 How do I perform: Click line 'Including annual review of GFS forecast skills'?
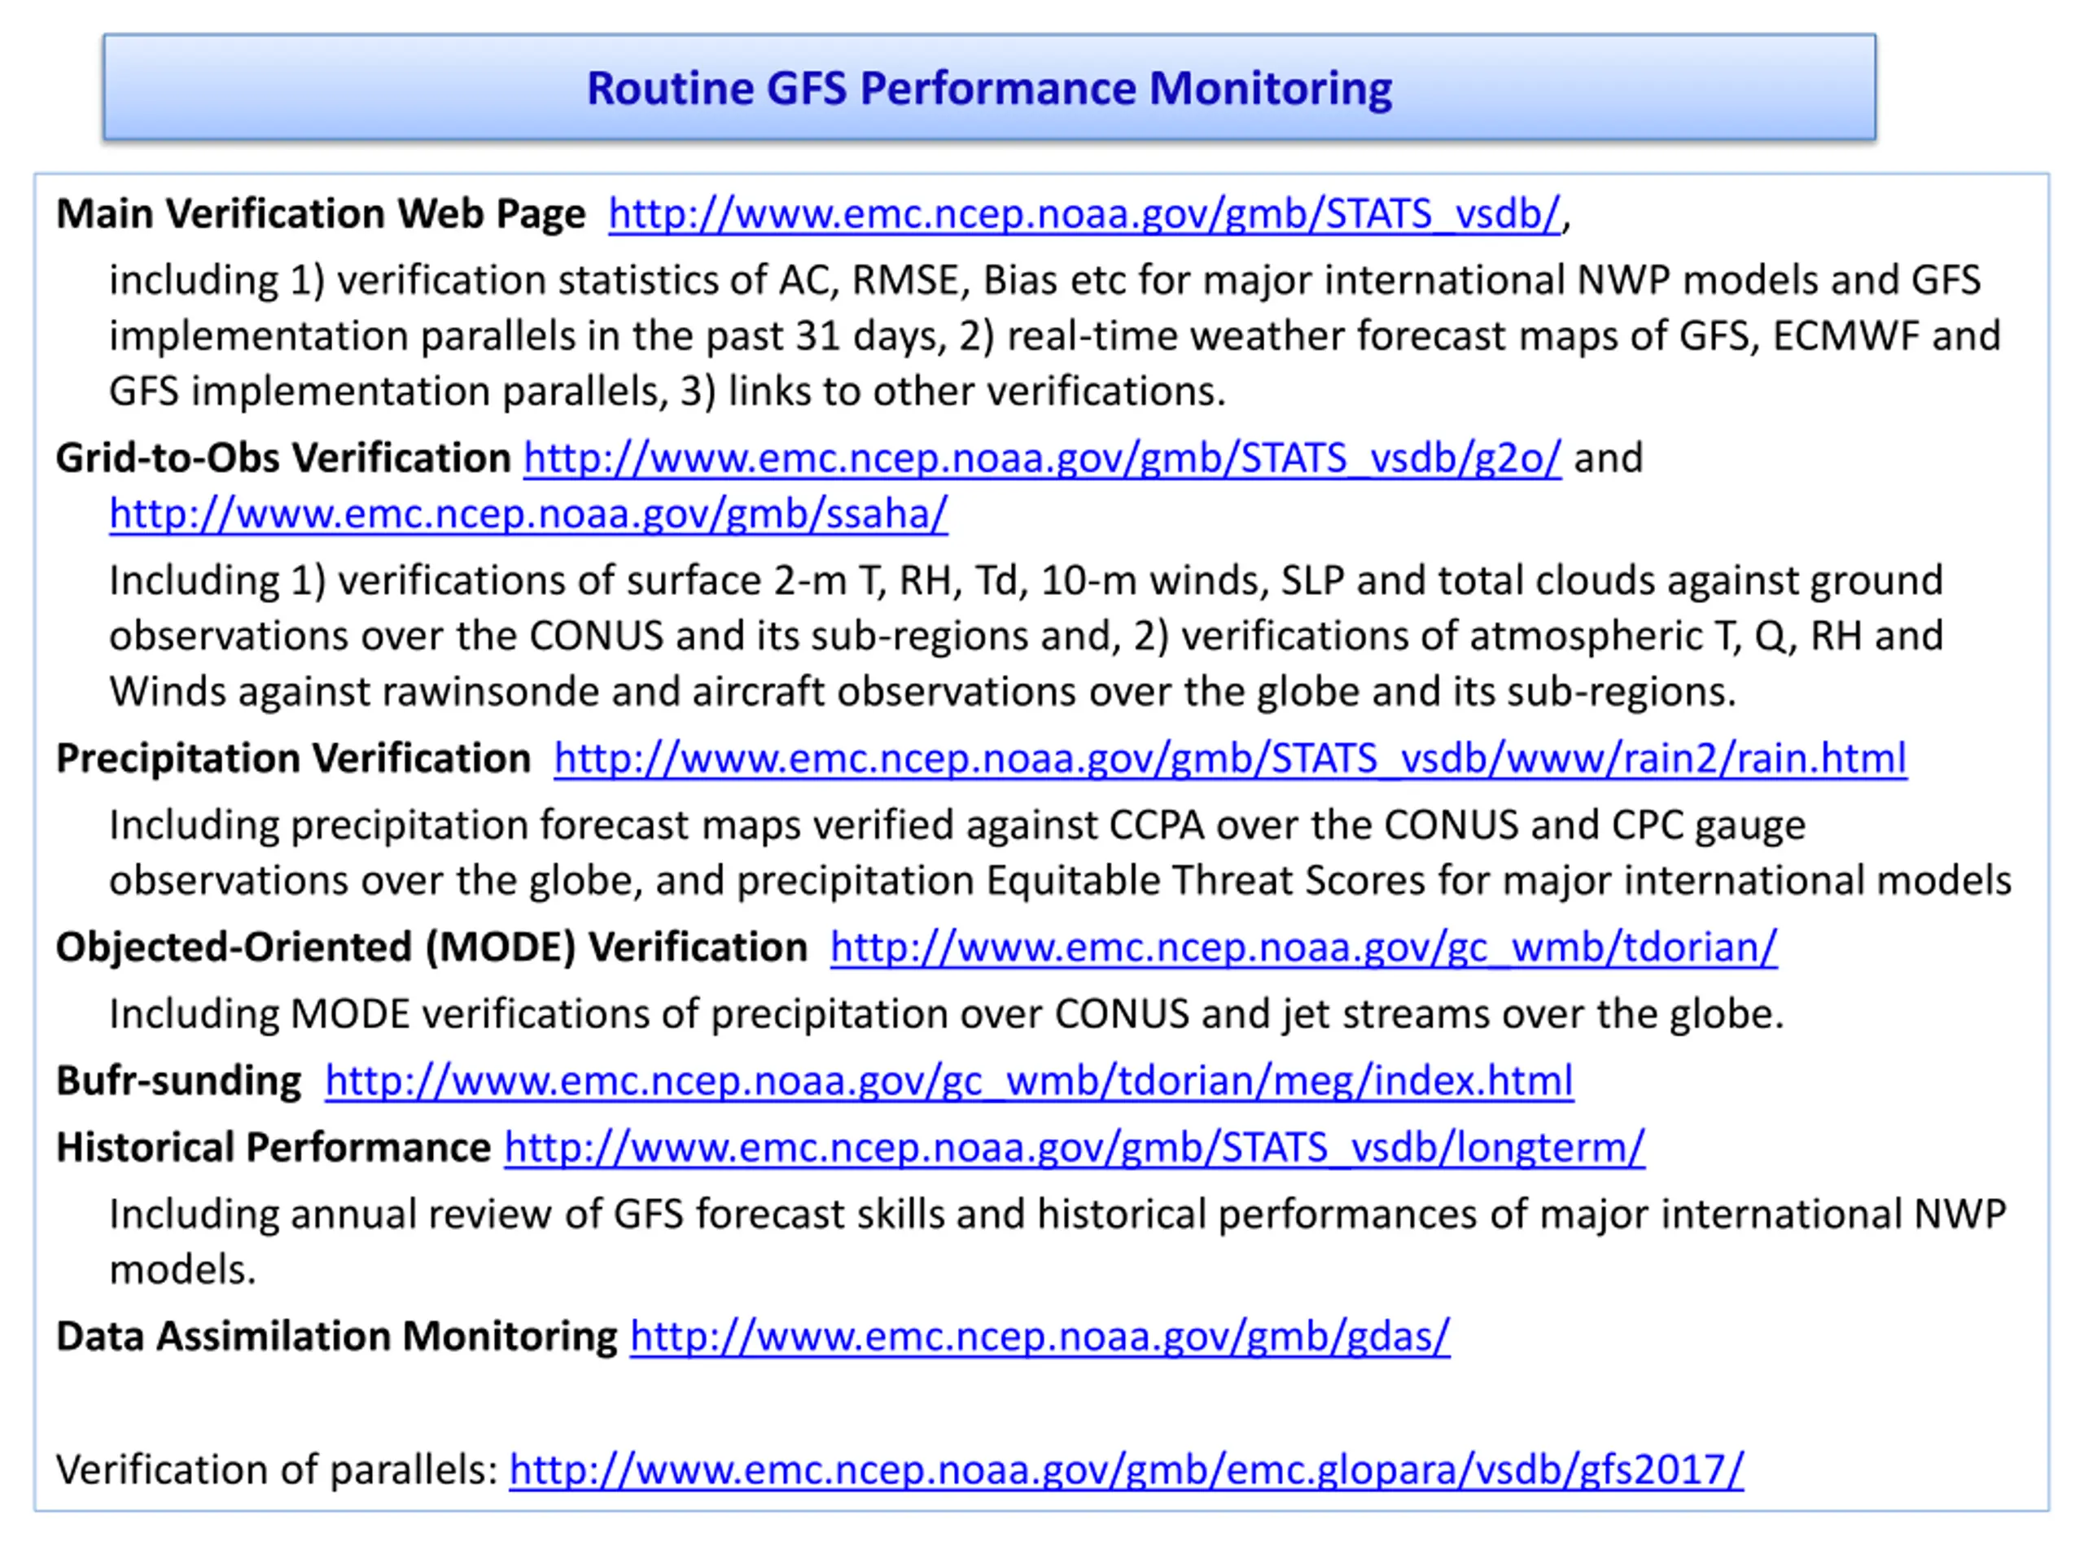(1058, 1215)
